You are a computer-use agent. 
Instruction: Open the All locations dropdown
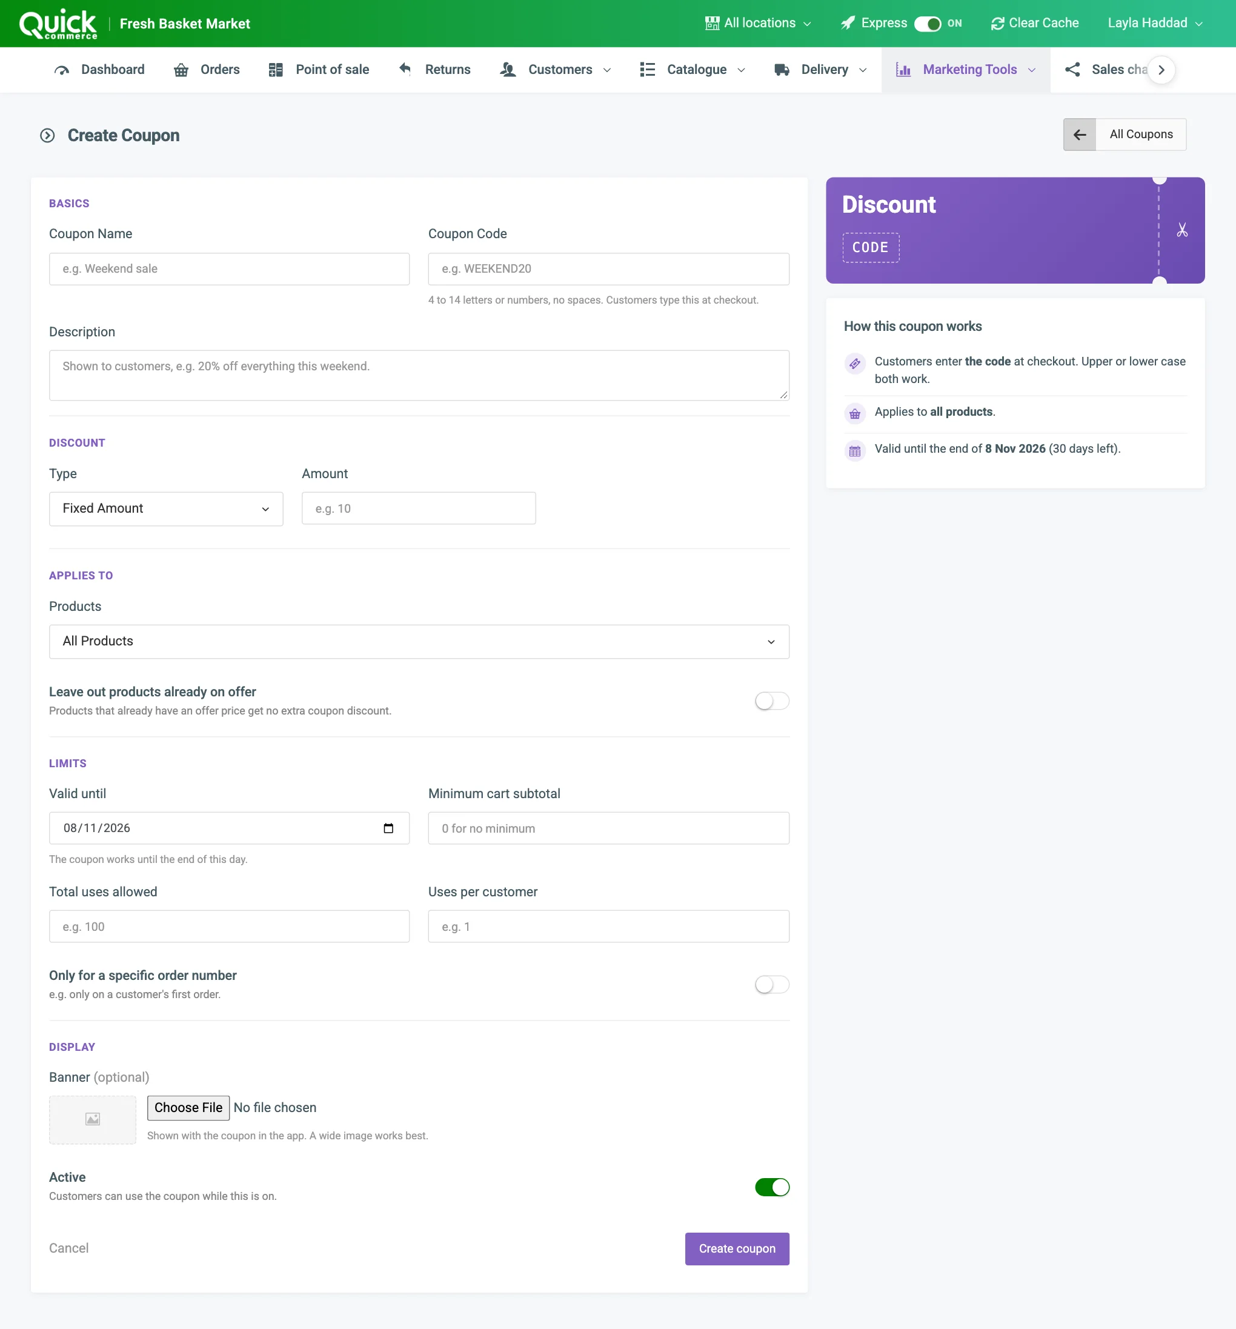click(x=758, y=24)
